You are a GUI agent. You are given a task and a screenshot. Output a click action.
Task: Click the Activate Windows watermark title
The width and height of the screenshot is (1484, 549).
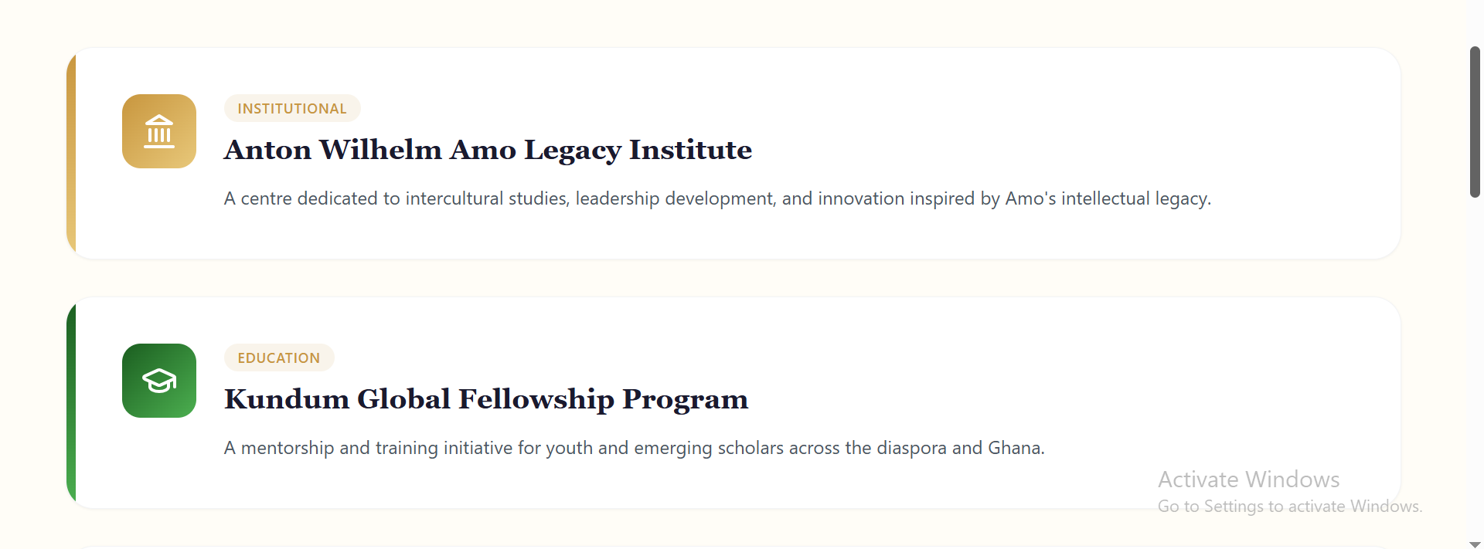1248,480
